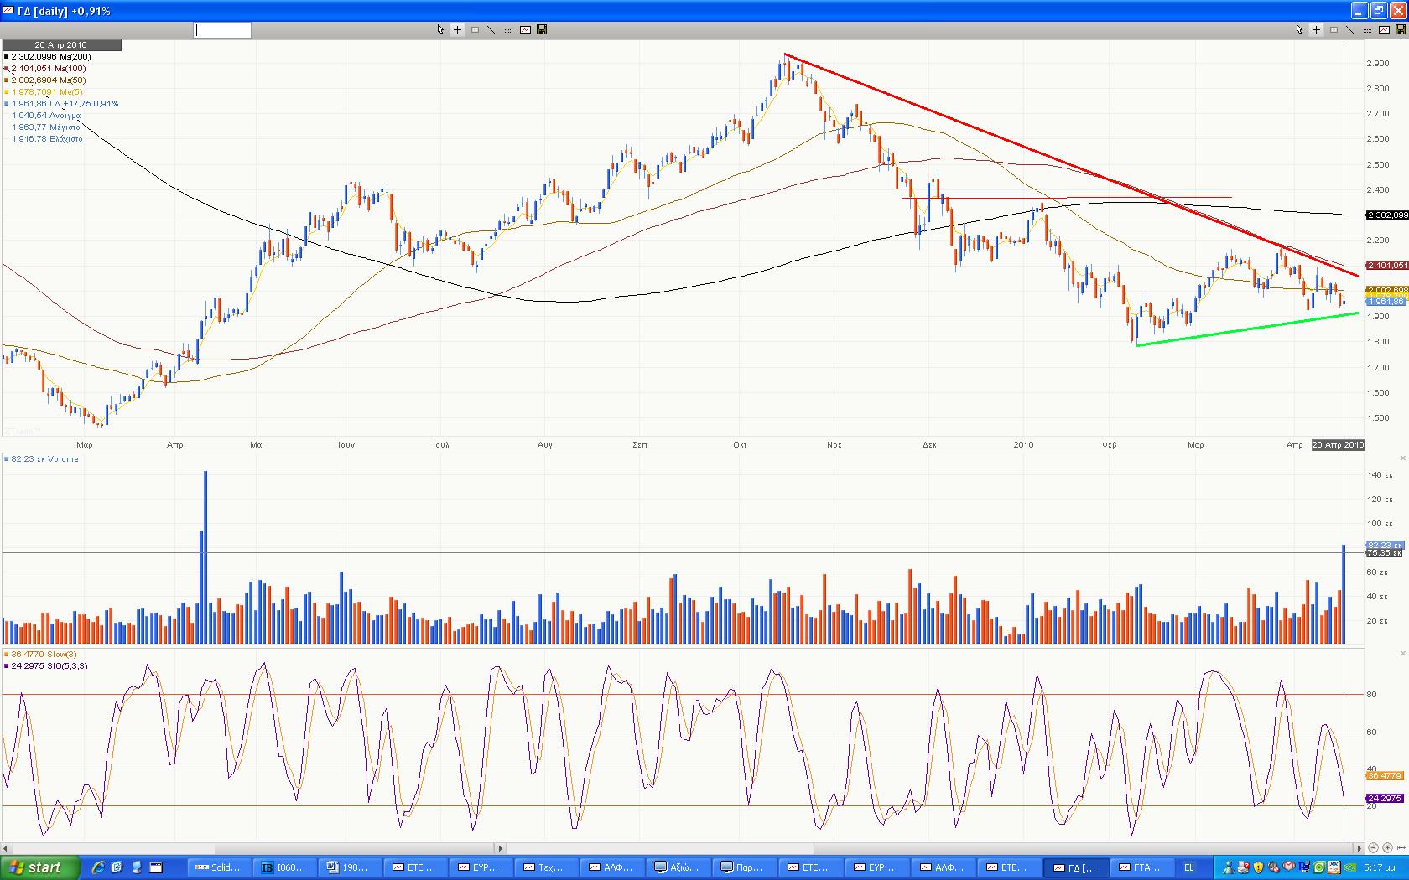Zoom out with the minus magnifier button

coord(1373,847)
